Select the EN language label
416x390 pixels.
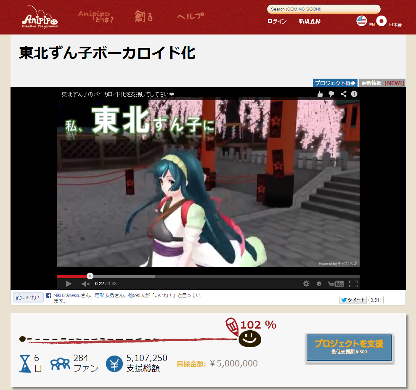point(372,24)
